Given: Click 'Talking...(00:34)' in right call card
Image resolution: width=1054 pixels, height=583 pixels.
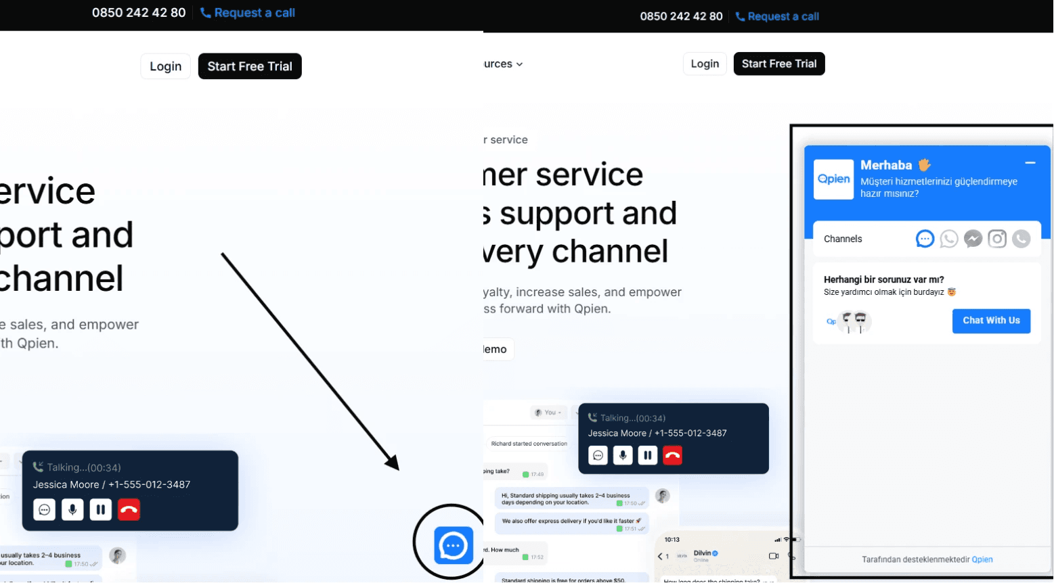Looking at the screenshot, I should point(633,419).
